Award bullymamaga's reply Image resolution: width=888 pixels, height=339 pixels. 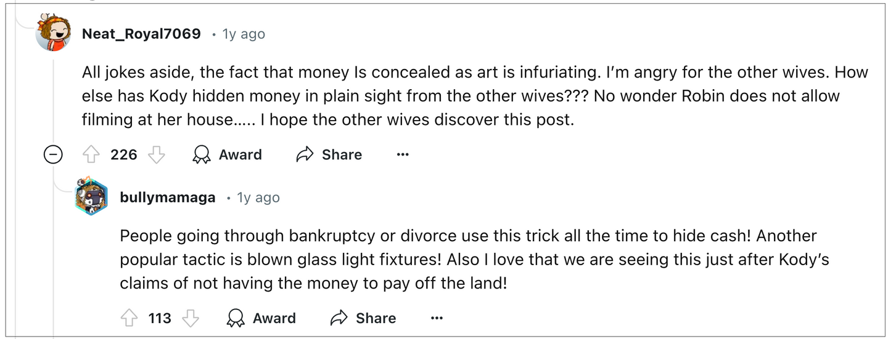click(261, 318)
